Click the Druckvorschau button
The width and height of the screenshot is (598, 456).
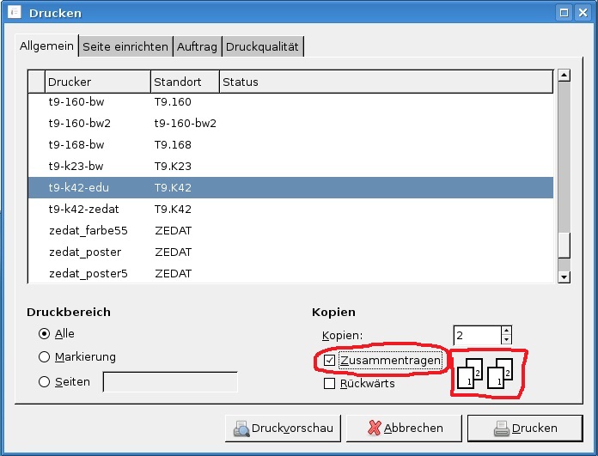pos(283,428)
